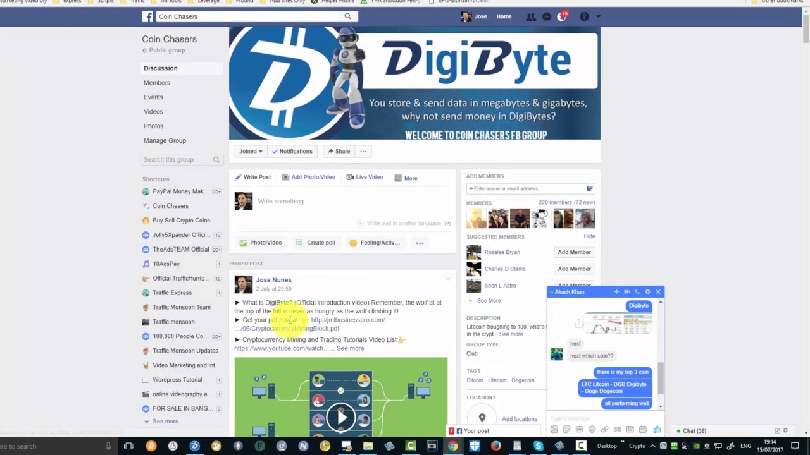Viewport: 810px width, 455px height.
Task: Click Add locations link
Action: tap(520, 419)
